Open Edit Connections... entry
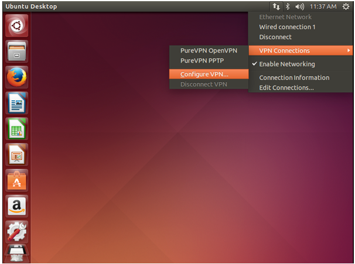The image size is (355, 264). [x=301, y=88]
